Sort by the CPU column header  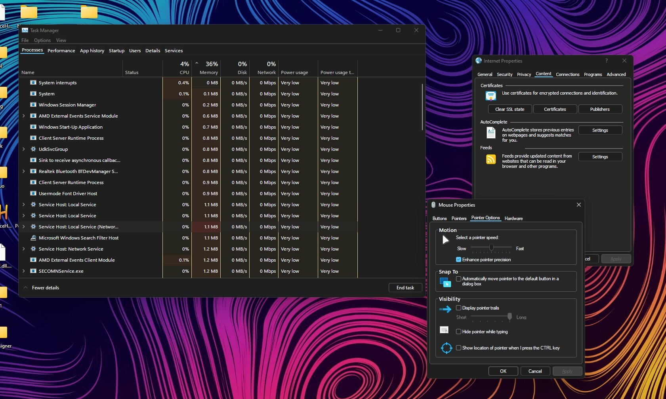pyautogui.click(x=177, y=68)
